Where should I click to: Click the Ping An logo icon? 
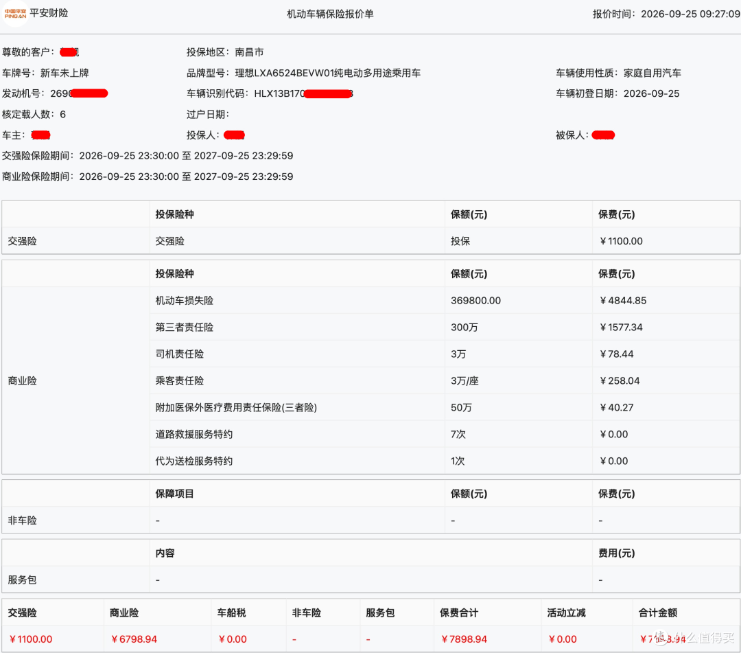(15, 13)
